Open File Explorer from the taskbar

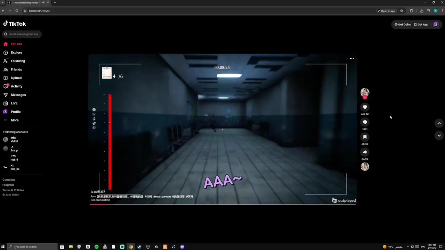point(71,247)
